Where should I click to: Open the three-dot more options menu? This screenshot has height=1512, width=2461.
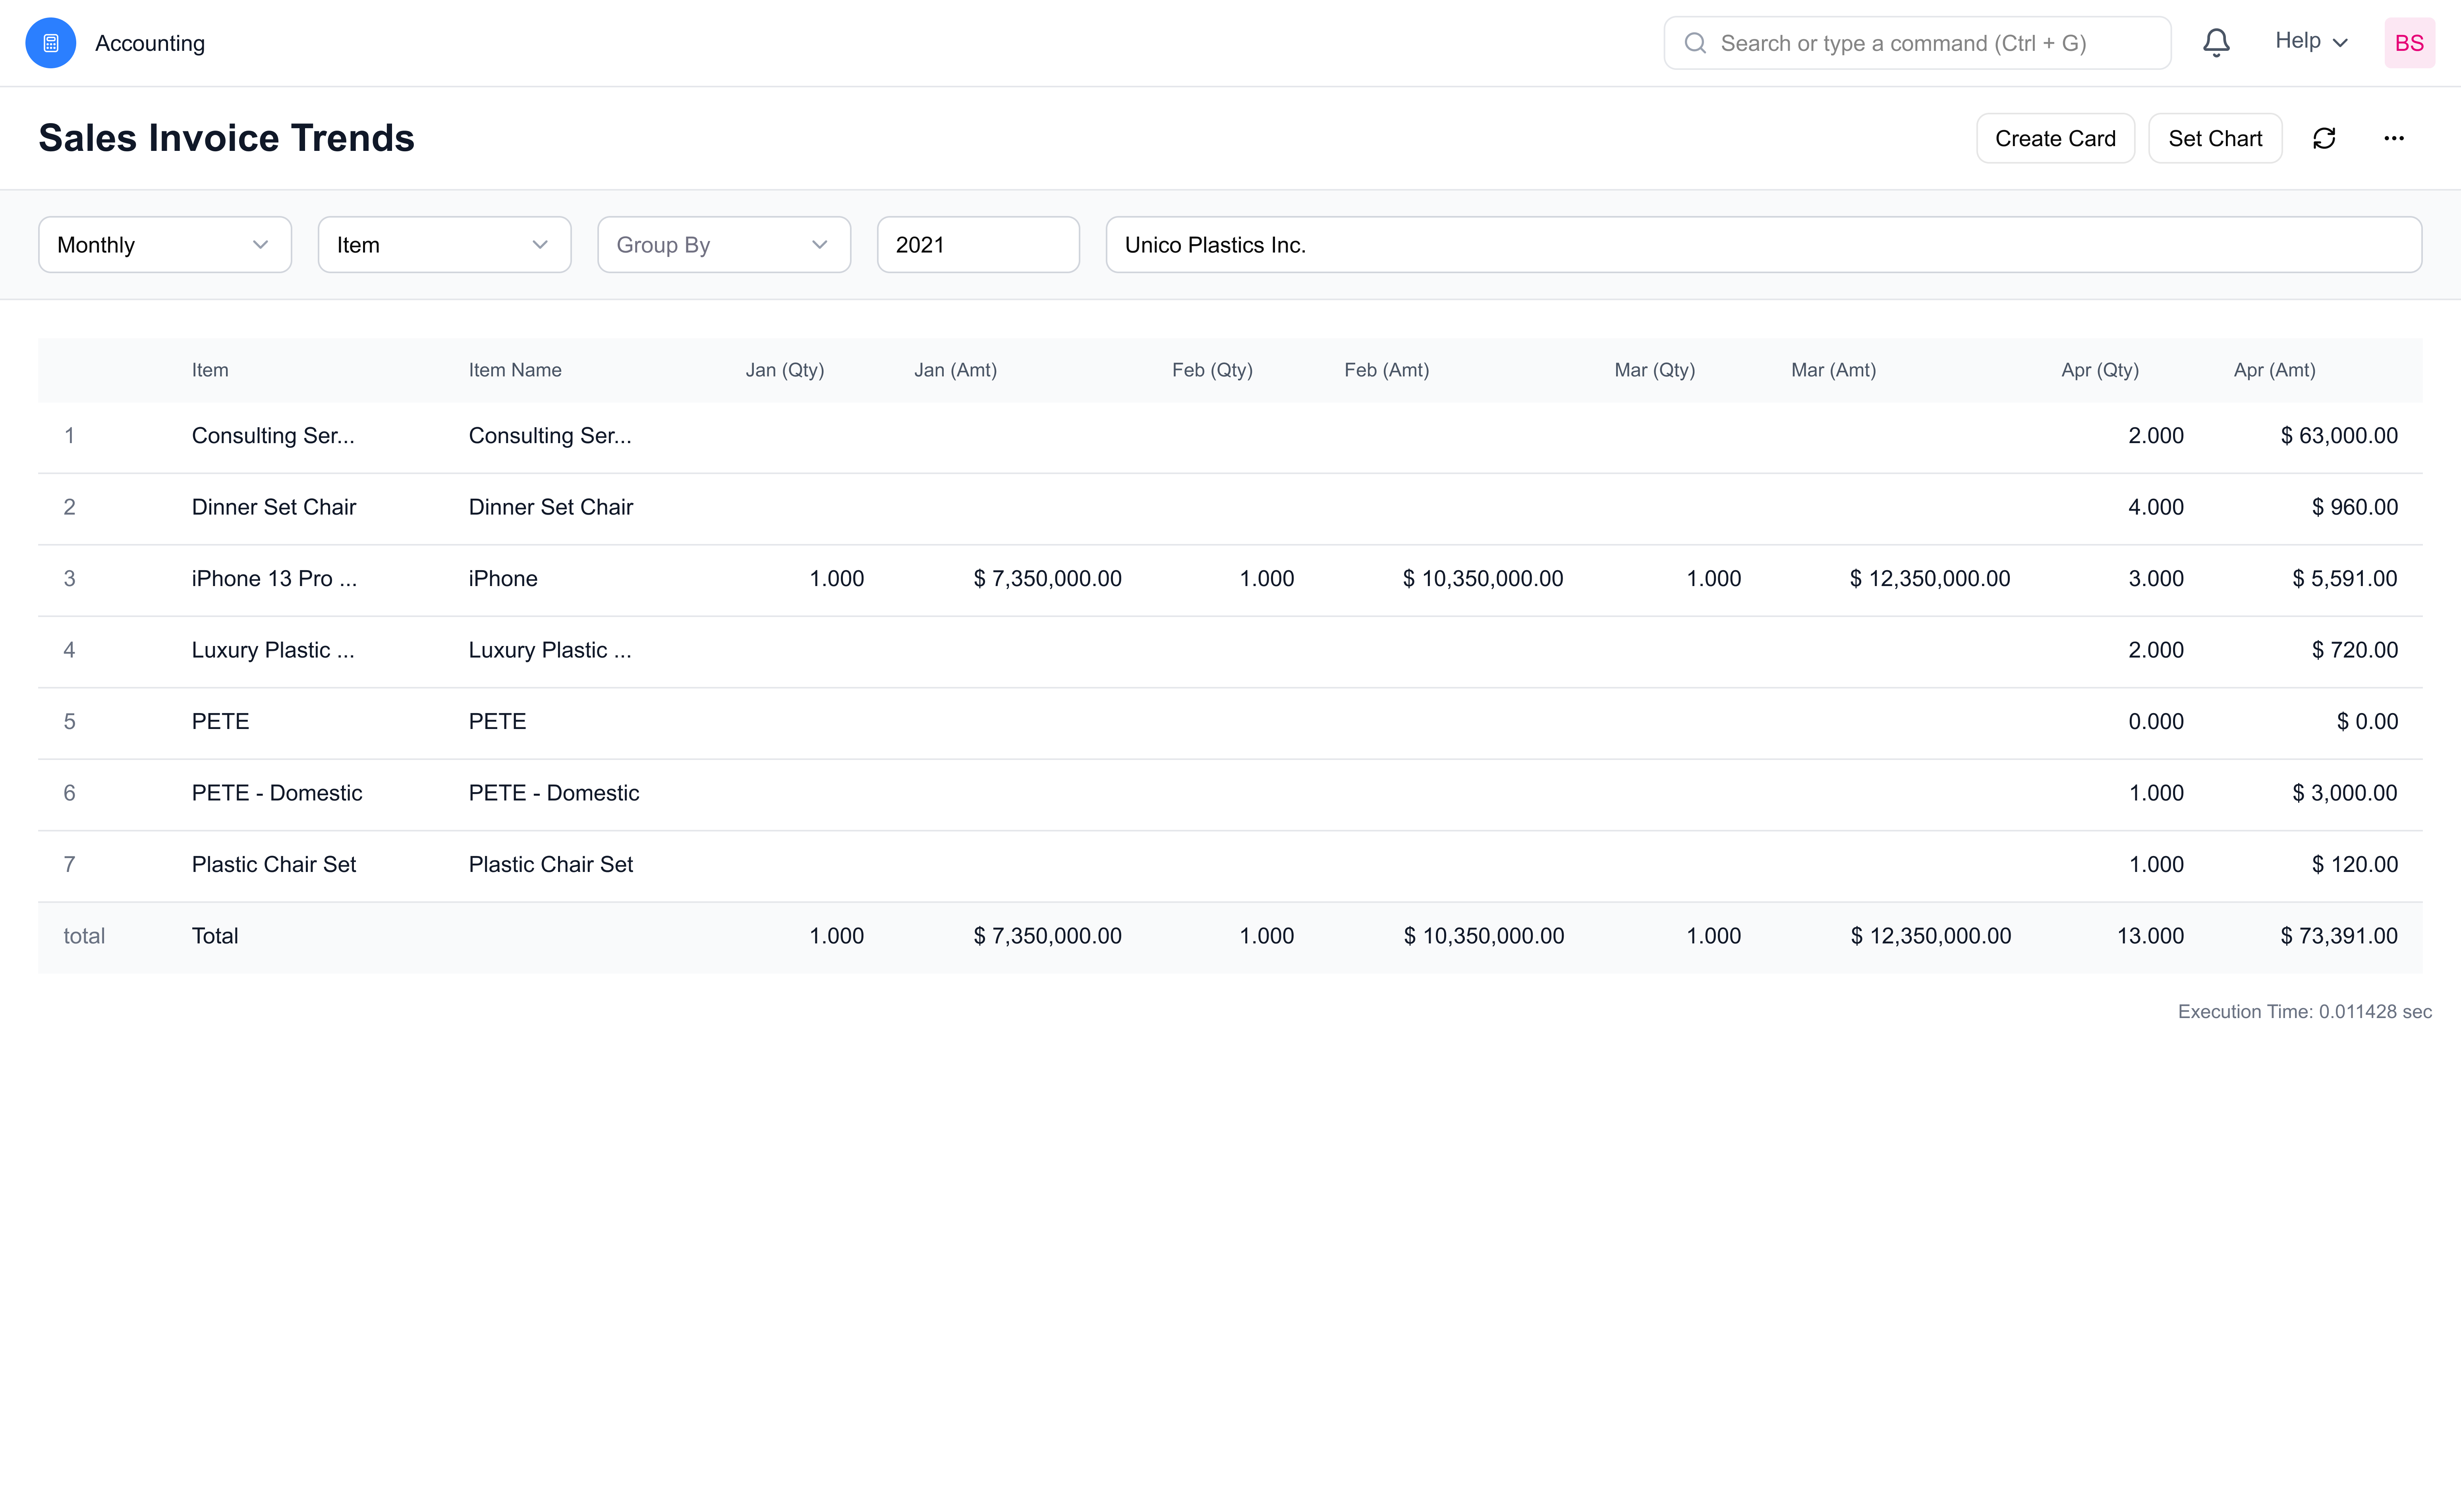tap(2394, 138)
